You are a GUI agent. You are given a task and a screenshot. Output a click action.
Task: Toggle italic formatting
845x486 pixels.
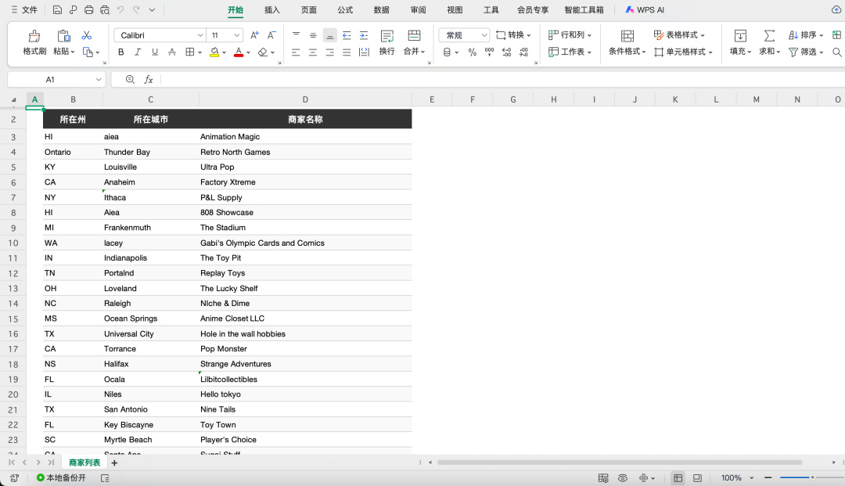[138, 52]
